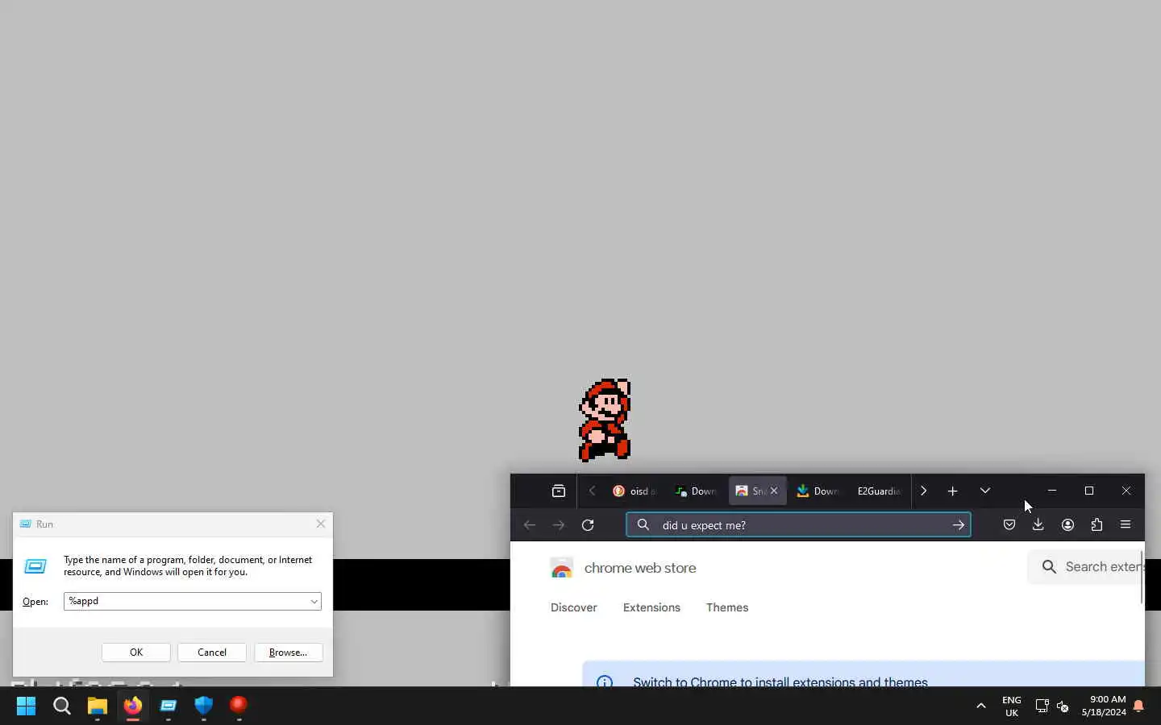Open the Firefox hamburger application menu

pos(1126,524)
